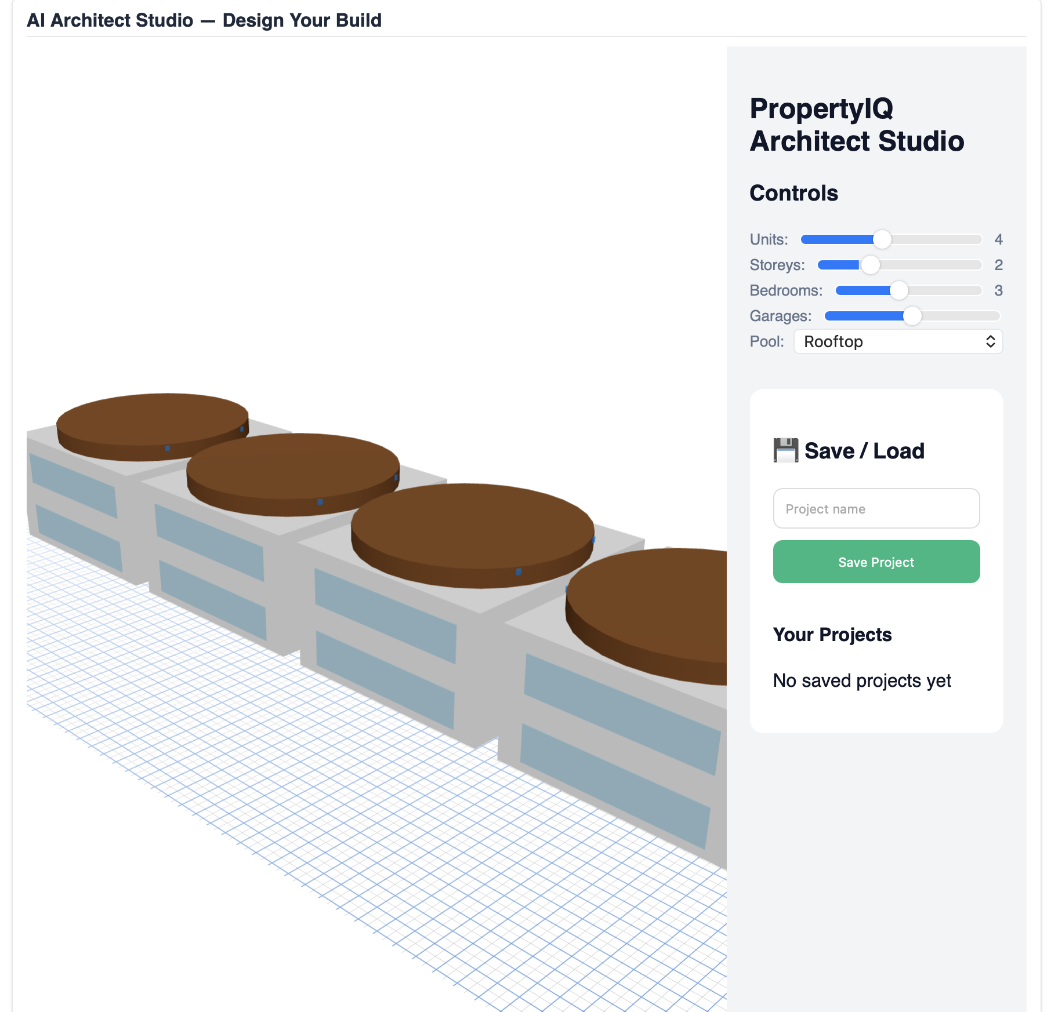This screenshot has height=1012, width=1051.
Task: Click the 'No saved projects yet' text
Action: (x=862, y=680)
